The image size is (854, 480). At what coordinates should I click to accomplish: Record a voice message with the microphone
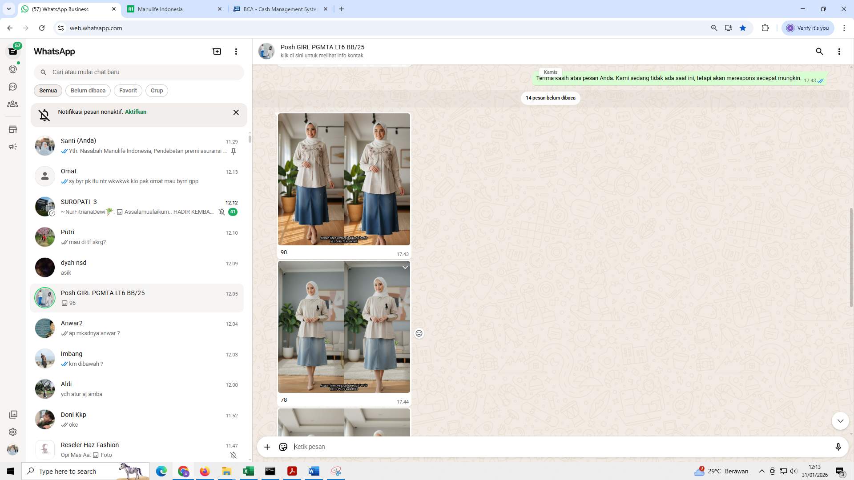tap(838, 447)
